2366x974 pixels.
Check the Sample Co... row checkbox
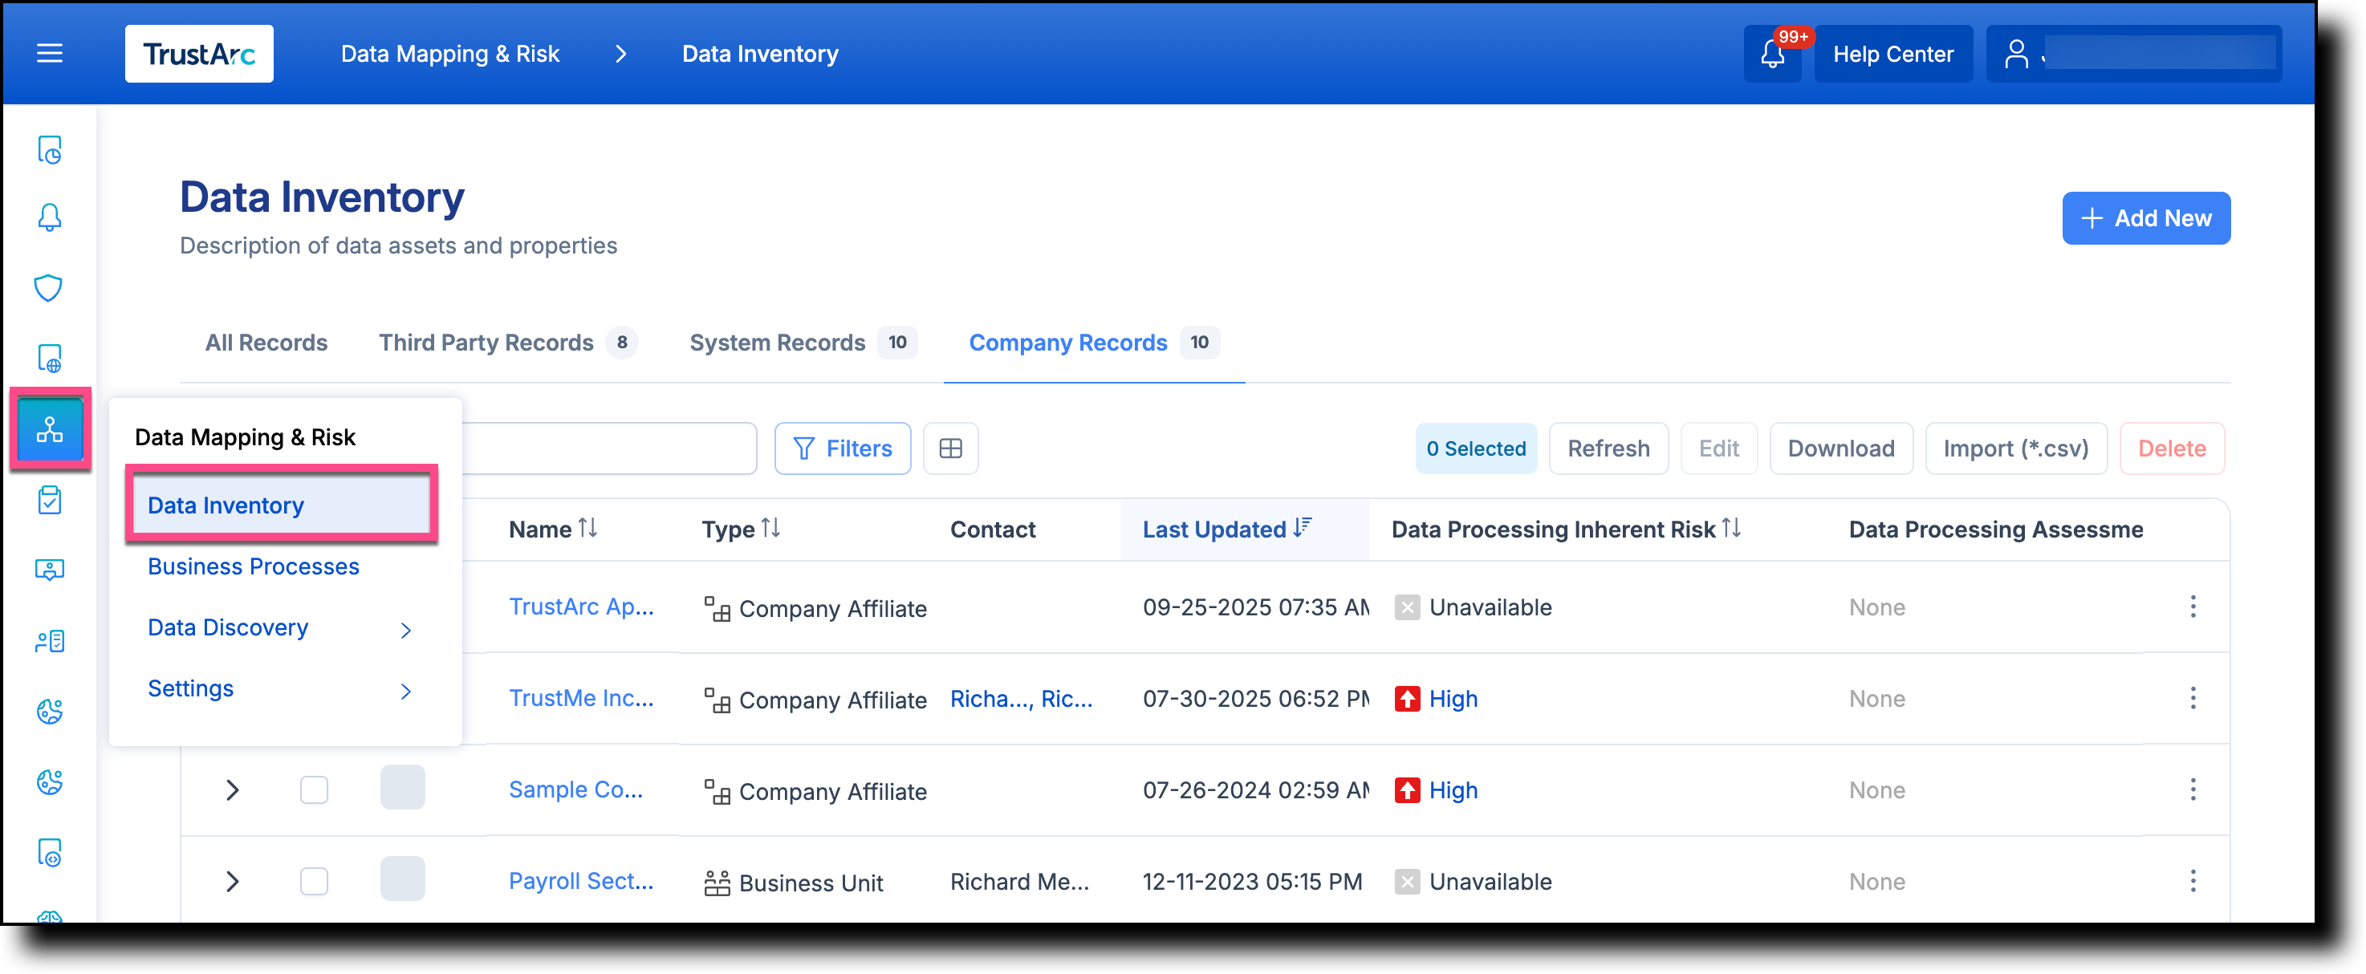(x=314, y=790)
